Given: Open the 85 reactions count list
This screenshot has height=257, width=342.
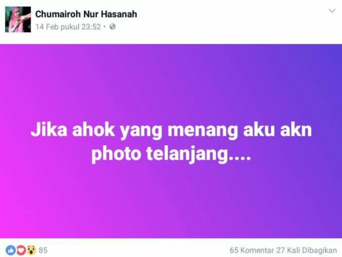Looking at the screenshot, I should tap(43, 250).
